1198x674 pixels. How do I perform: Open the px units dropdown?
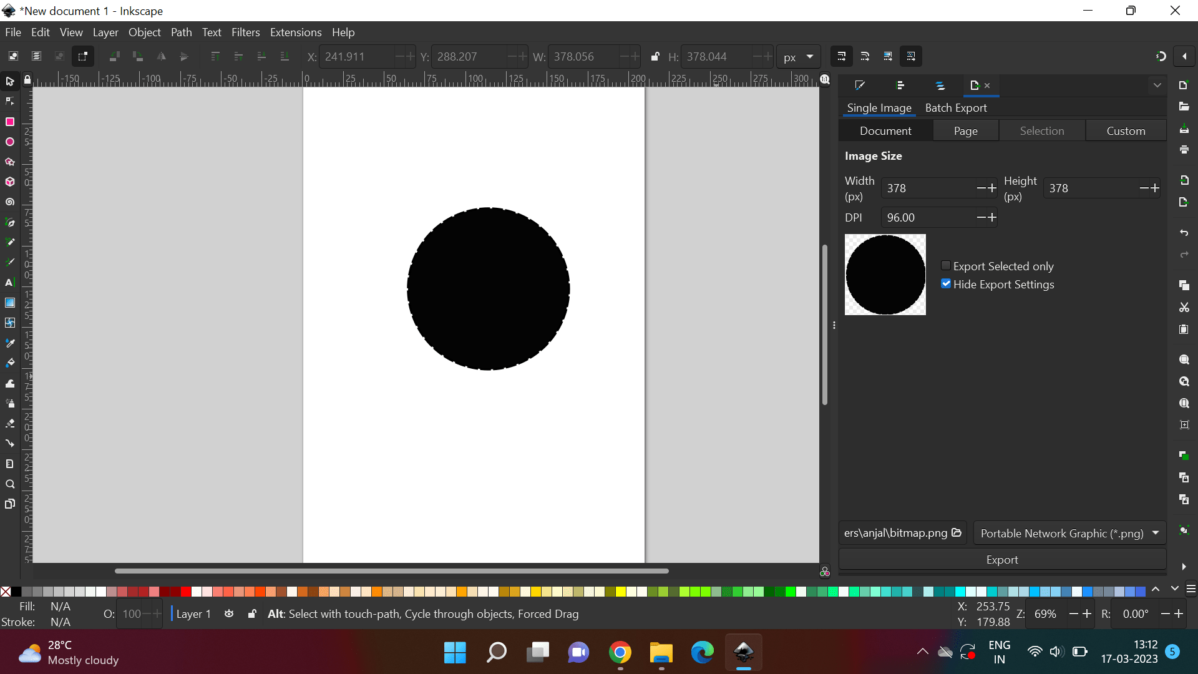[799, 57]
